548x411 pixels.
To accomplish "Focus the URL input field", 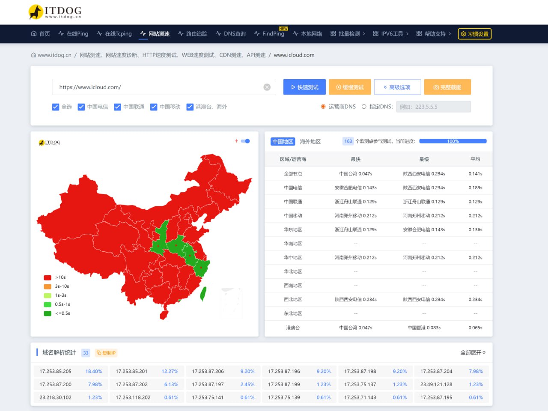I will (x=164, y=87).
